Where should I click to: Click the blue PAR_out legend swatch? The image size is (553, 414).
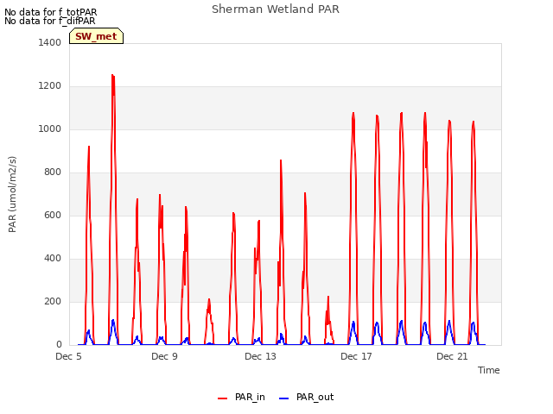point(284,398)
